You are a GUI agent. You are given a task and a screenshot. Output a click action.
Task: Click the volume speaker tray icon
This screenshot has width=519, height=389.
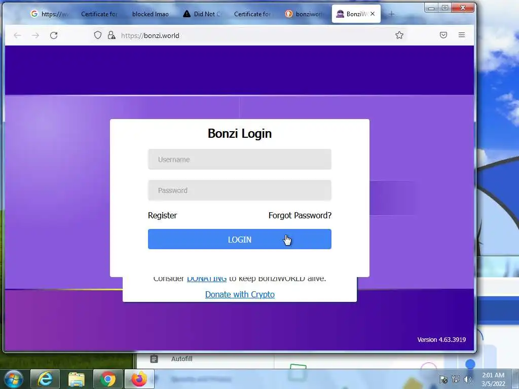[x=467, y=379]
